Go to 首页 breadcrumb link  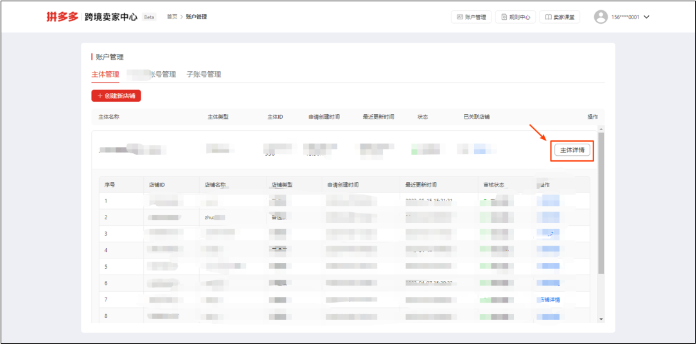[x=172, y=17]
